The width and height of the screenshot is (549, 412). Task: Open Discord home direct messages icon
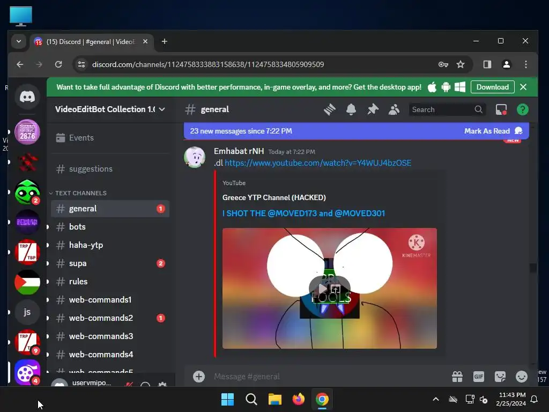coord(27,97)
